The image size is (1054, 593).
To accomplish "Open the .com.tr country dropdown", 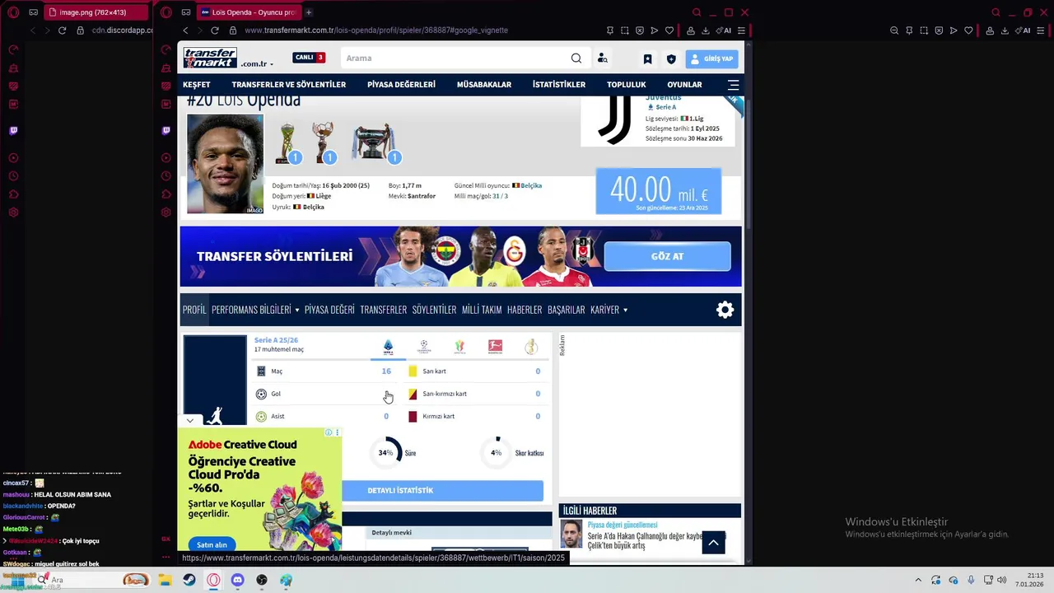I will [257, 63].
